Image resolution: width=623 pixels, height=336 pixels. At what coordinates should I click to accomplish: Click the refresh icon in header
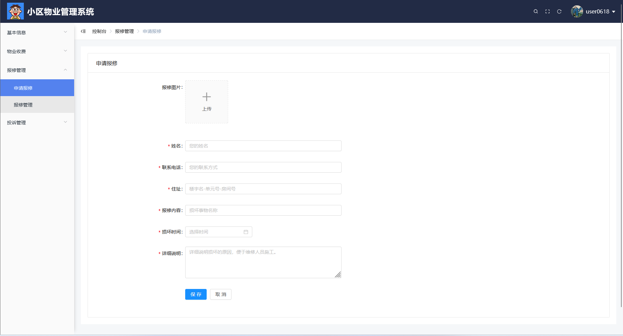[559, 11]
